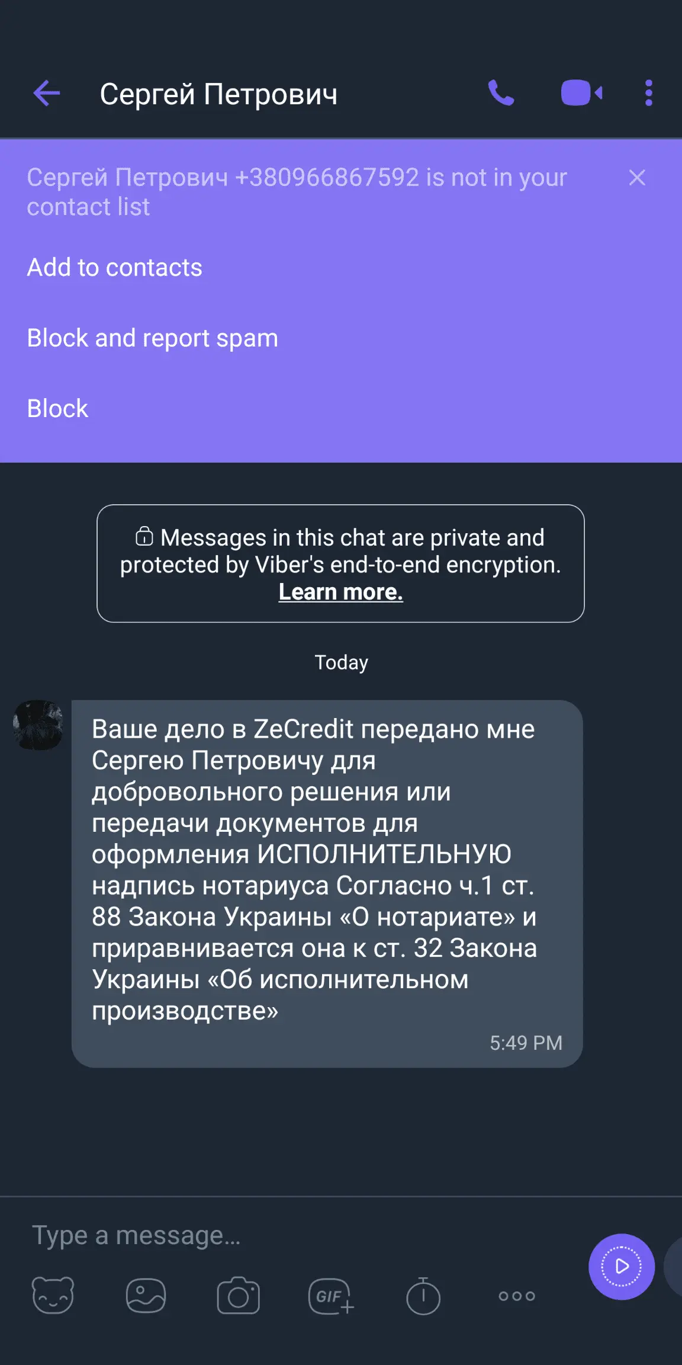
Task: Tap the purple video message button
Action: pos(621,1267)
